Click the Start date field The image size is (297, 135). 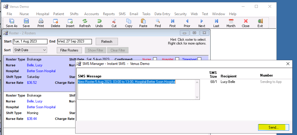pos(30,41)
